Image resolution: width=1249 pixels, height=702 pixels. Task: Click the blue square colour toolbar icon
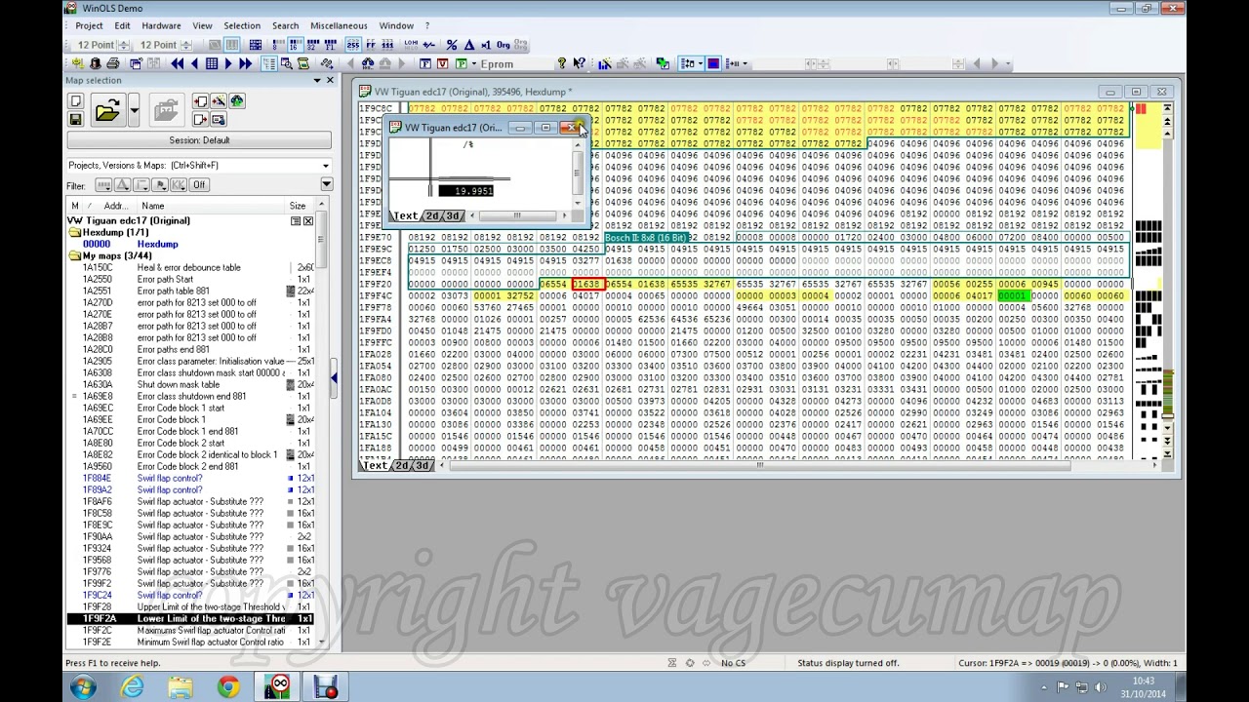point(713,63)
